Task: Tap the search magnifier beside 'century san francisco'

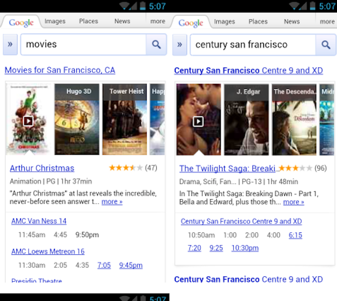Action: [326, 45]
